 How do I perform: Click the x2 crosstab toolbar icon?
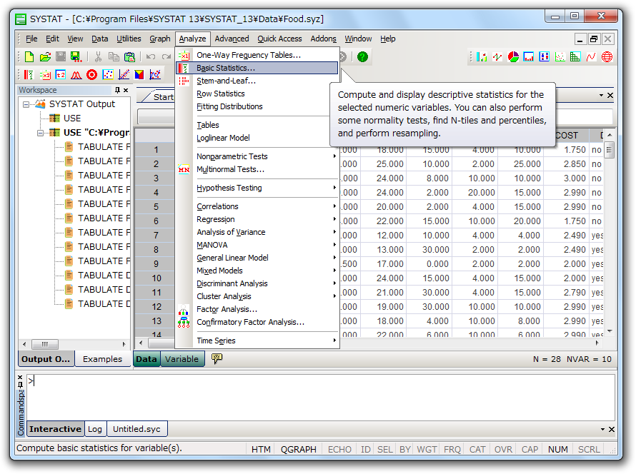[x=44, y=74]
